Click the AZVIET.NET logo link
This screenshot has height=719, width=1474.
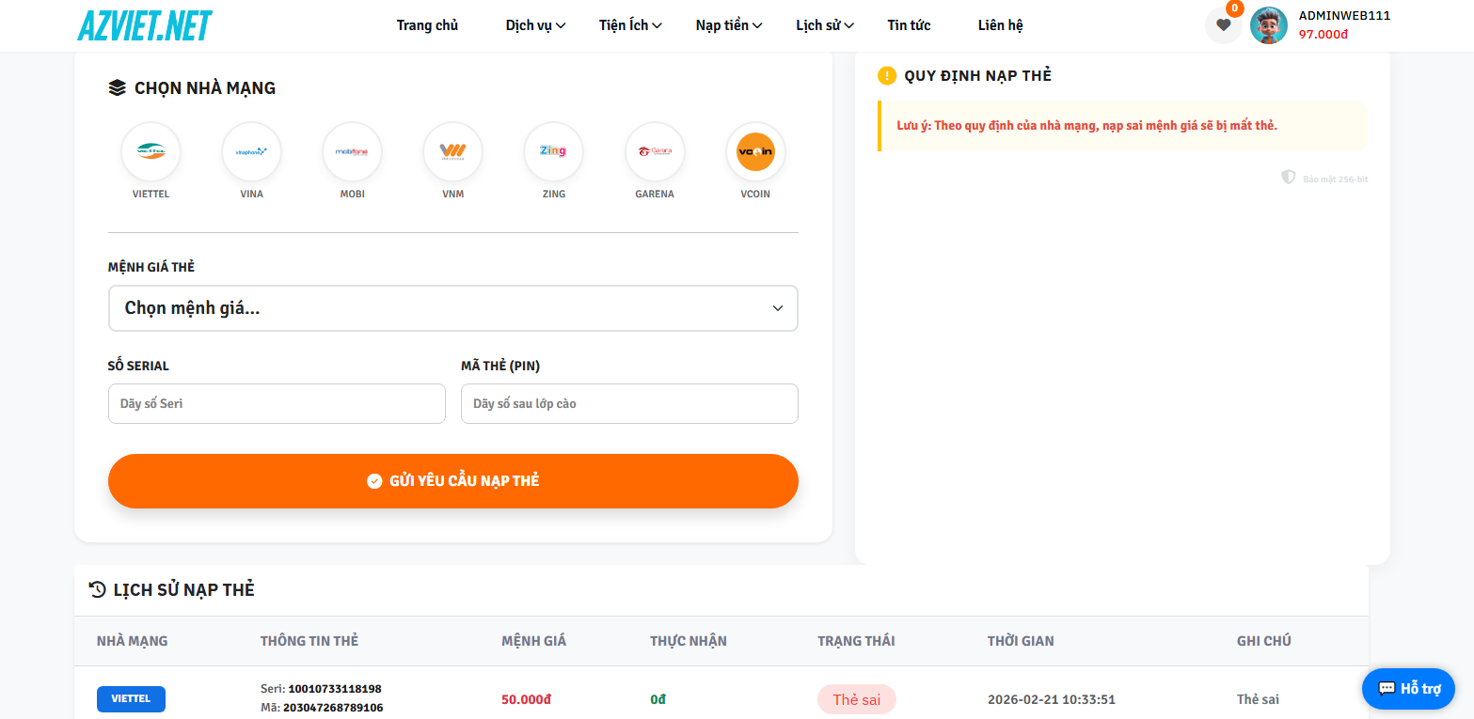tap(145, 24)
